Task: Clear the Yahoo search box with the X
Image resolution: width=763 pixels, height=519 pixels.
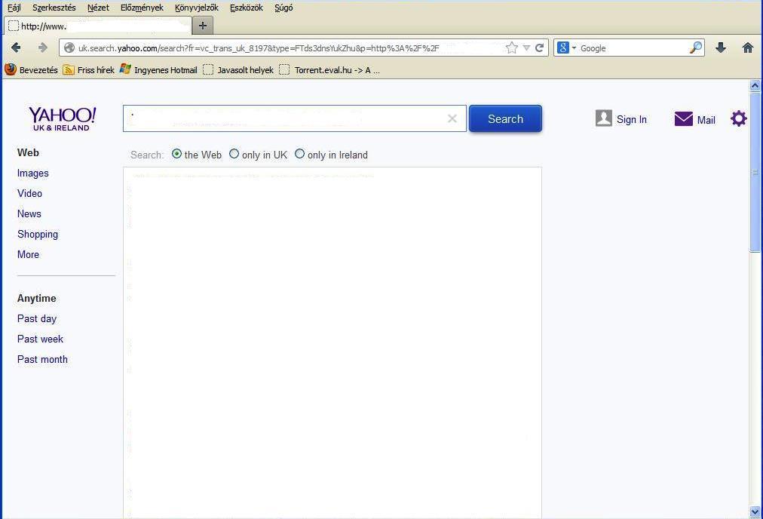Action: tap(452, 118)
